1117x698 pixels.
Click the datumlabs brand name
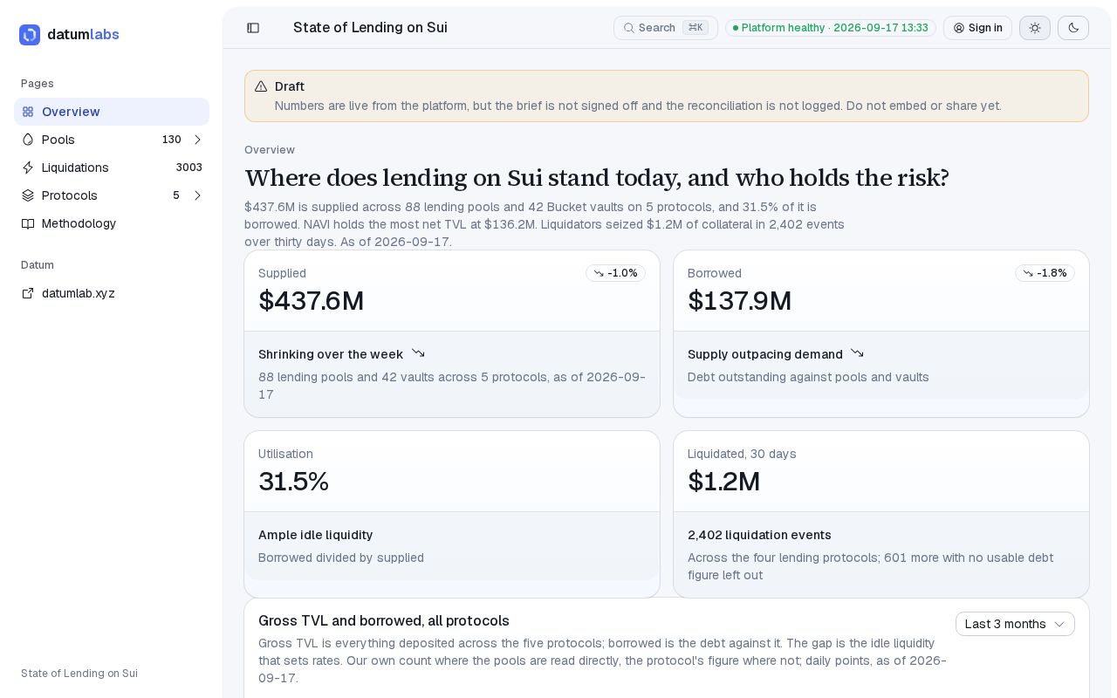point(83,35)
